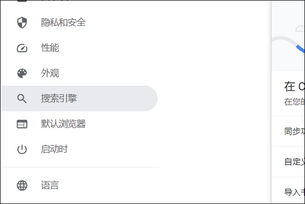
Task: Open the 隐私和安全 settings section
Action: pos(63,22)
